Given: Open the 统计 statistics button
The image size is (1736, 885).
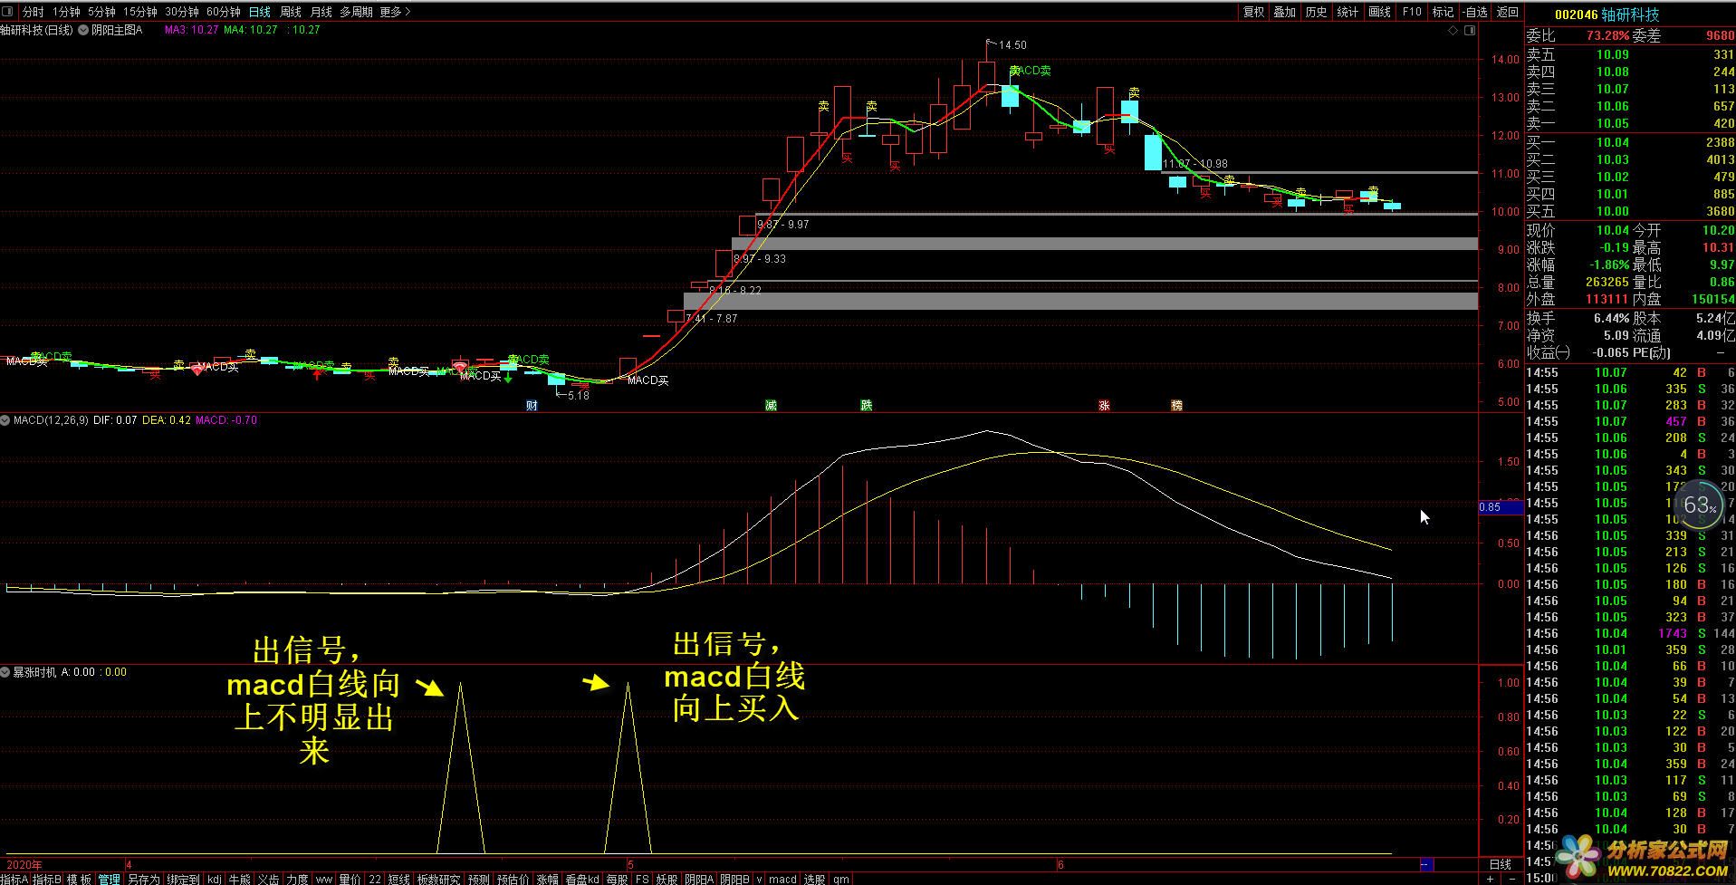Looking at the screenshot, I should pos(1348,12).
